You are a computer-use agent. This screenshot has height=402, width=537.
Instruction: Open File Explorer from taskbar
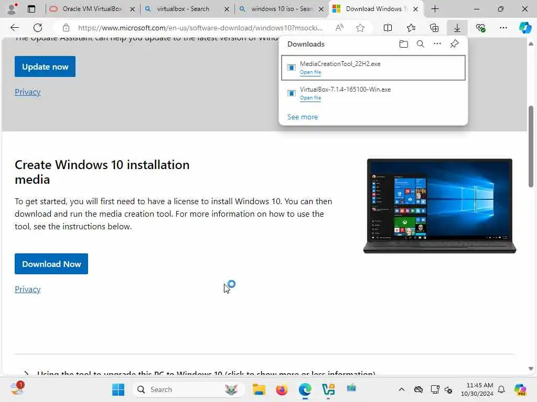tap(259, 389)
